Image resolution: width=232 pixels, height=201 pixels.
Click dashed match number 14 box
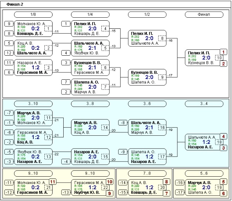point(105,127)
